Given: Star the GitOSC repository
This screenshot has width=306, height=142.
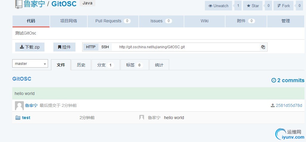Looking at the screenshot, I should (253, 6).
